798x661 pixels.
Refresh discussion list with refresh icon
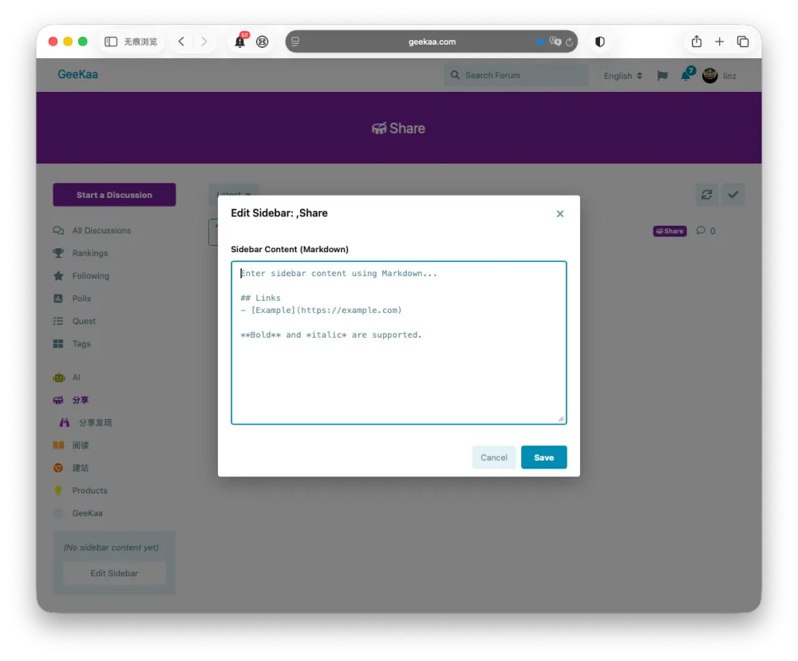[x=706, y=195]
